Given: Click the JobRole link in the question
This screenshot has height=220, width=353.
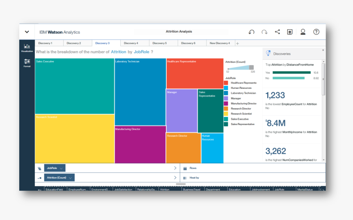Looking at the screenshot, I should [x=141, y=52].
